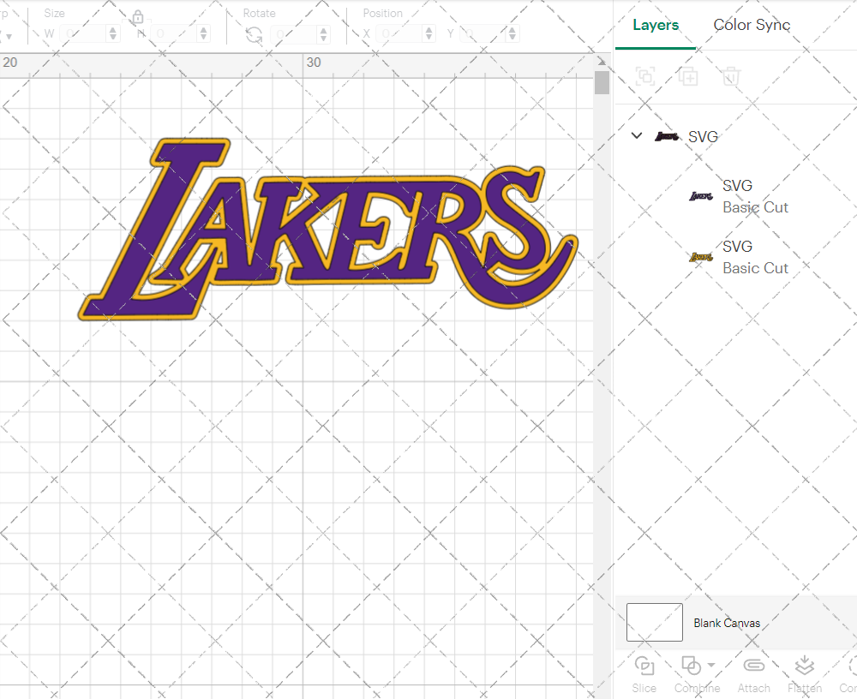Collapse the SVG group in Layers

(x=636, y=135)
